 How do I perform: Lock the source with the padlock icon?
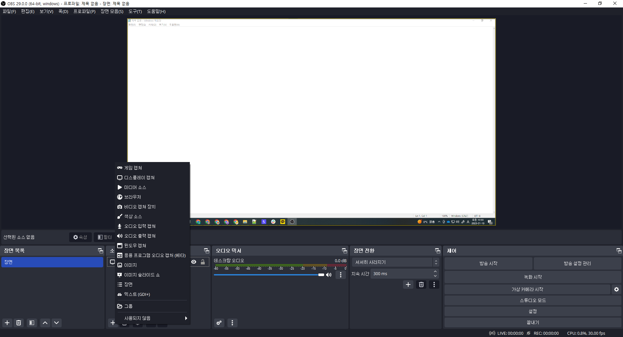tap(203, 262)
